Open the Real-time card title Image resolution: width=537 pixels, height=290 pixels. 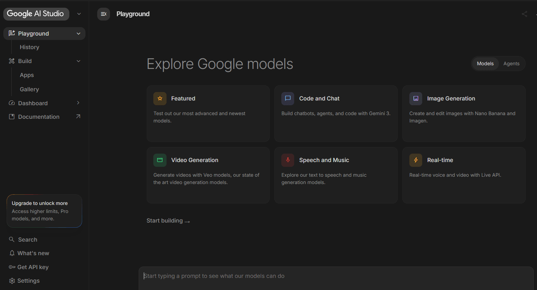click(440, 160)
